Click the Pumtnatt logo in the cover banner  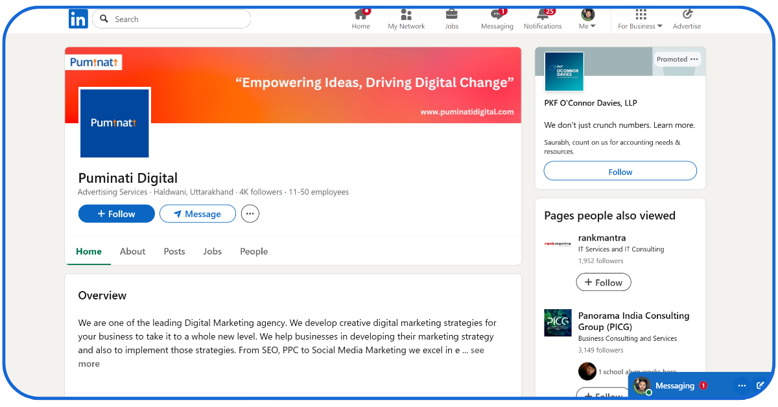point(94,62)
